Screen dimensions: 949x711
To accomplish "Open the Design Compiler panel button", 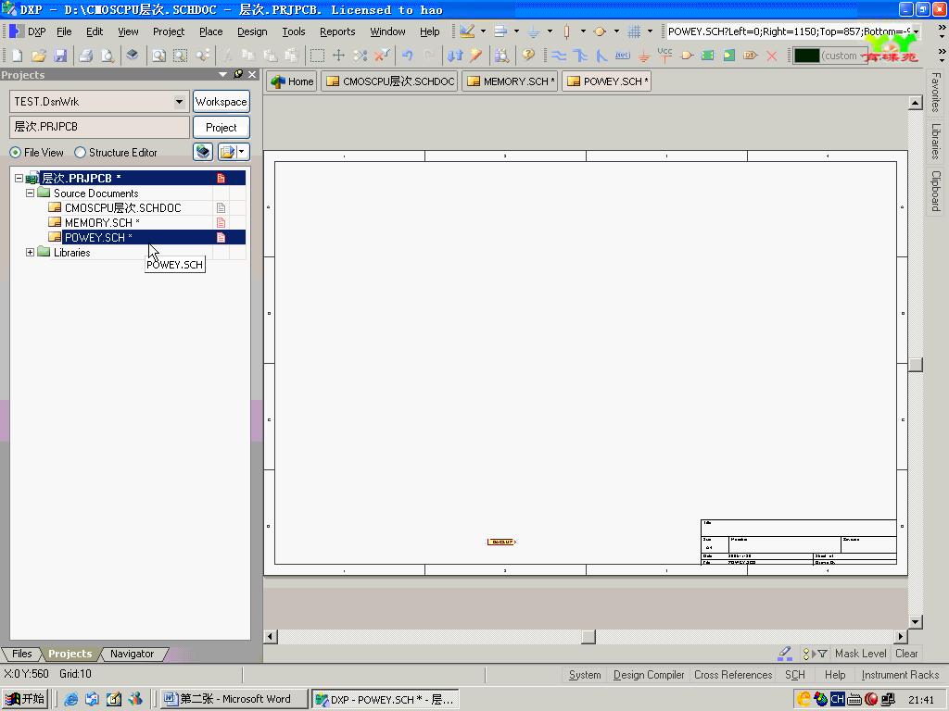I will point(648,675).
